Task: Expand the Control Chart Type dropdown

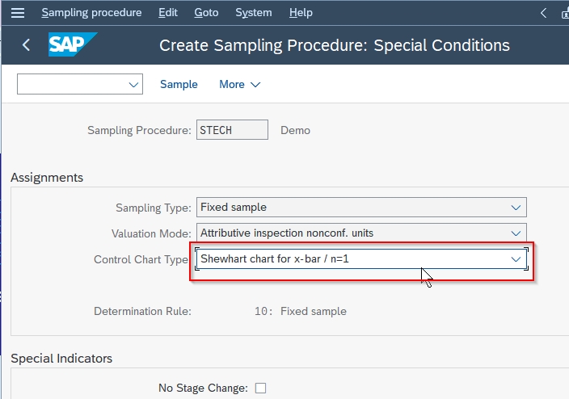Action: 516,259
